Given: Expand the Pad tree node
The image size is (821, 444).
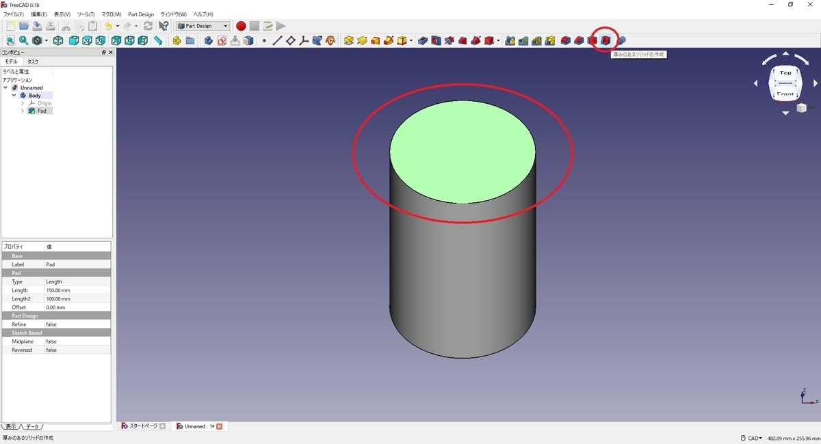Looking at the screenshot, I should [x=23, y=111].
